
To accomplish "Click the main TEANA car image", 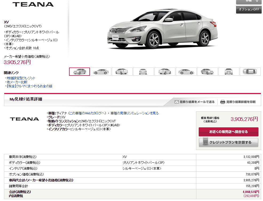I will 162,29.
